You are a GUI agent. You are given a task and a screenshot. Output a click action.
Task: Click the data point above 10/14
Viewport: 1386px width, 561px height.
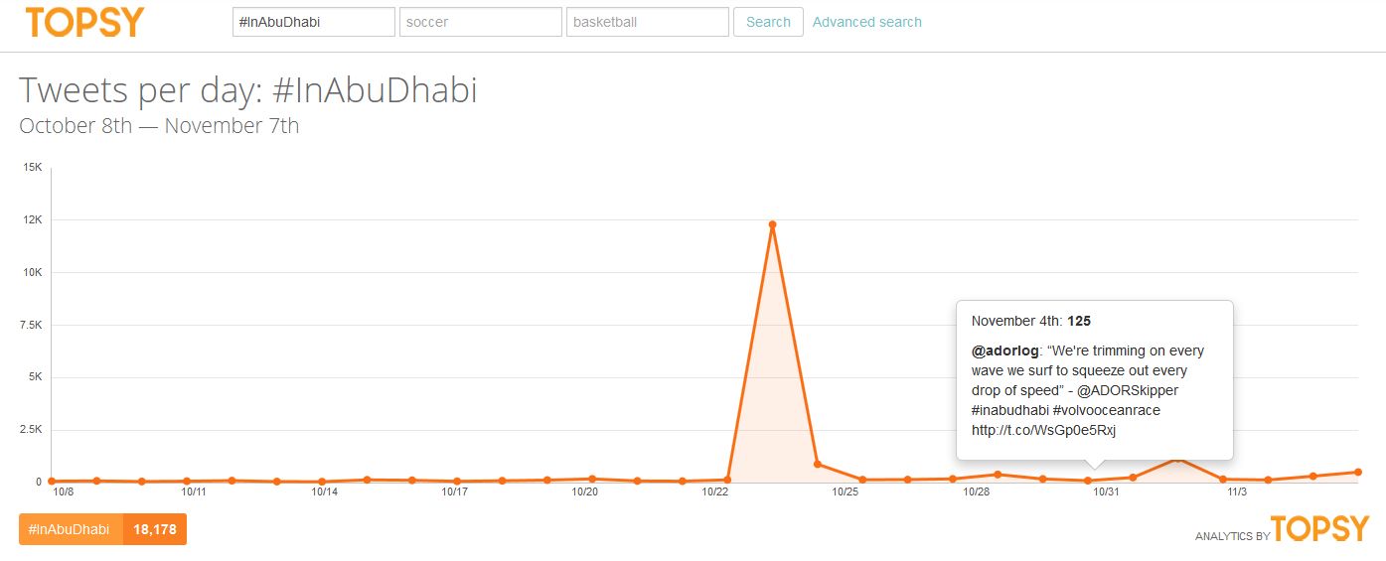[x=322, y=482]
